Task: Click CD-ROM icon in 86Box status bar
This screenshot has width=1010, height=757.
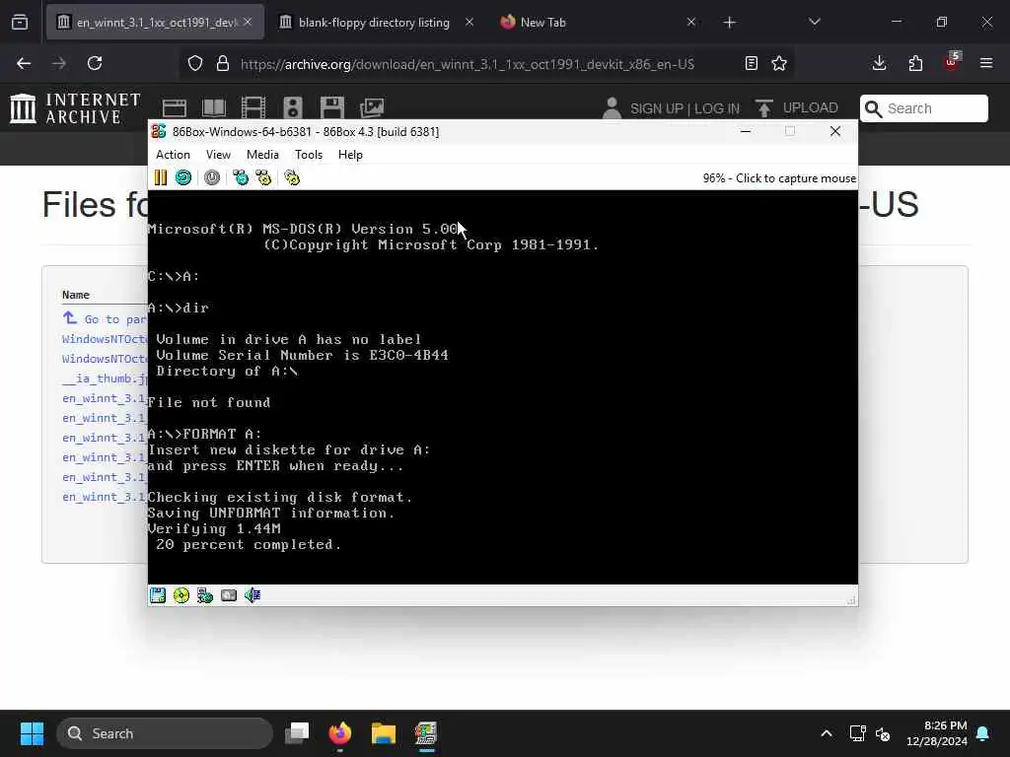Action: tap(181, 594)
